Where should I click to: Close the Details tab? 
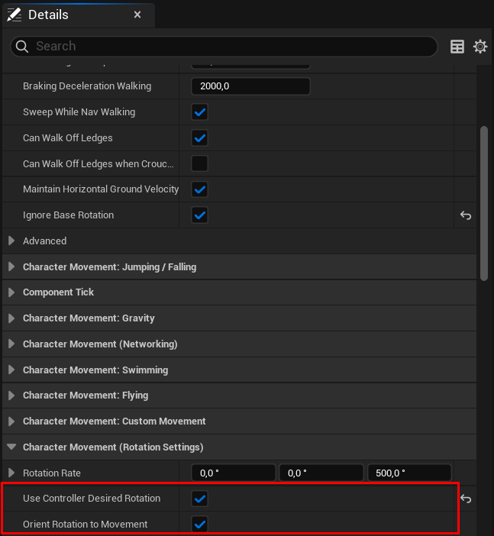[x=137, y=15]
